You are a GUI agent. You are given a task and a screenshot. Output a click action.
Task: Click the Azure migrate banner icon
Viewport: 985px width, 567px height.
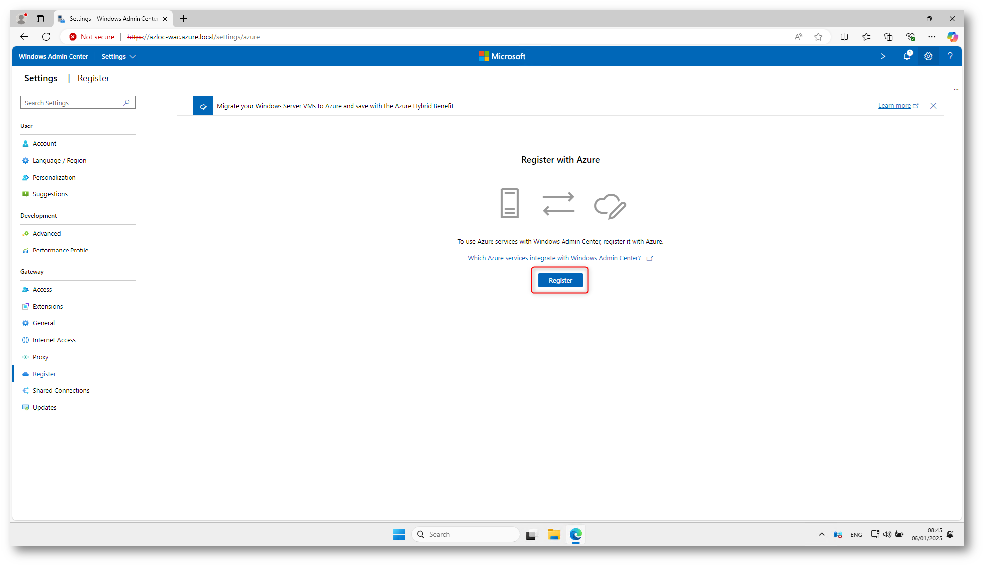coord(203,106)
